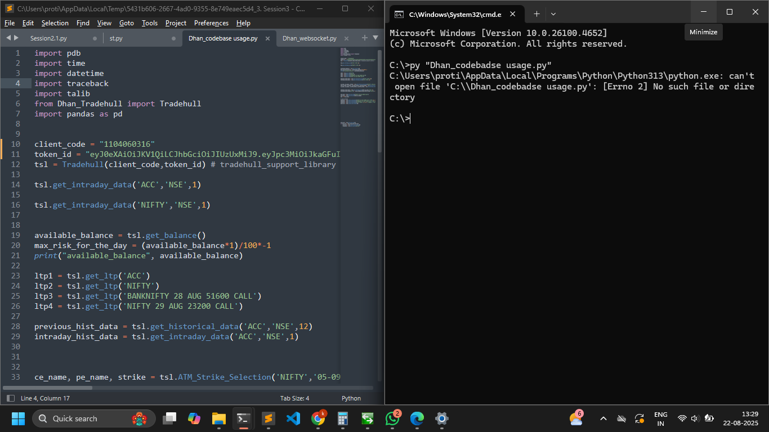This screenshot has width=769, height=432.
Task: Click the "import talib" code line
Action: point(62,93)
